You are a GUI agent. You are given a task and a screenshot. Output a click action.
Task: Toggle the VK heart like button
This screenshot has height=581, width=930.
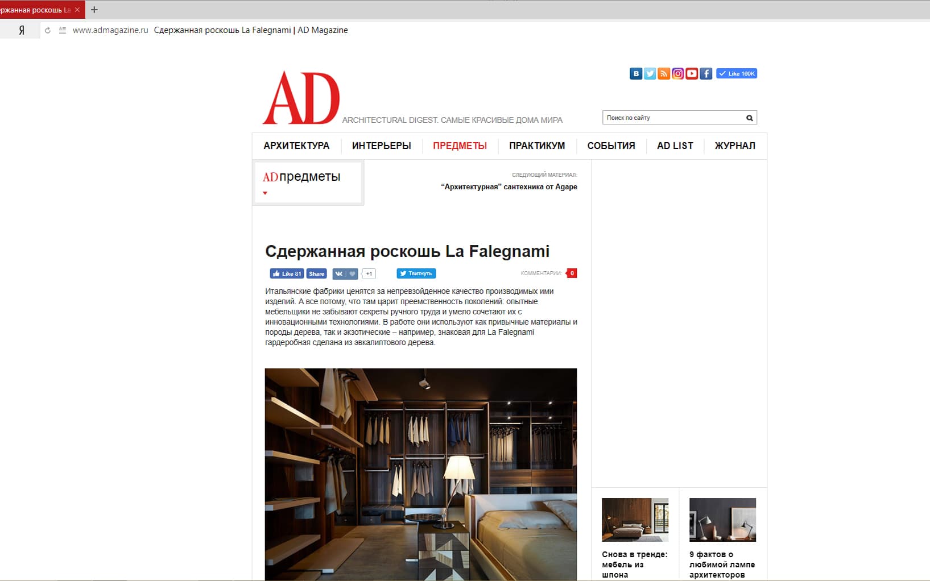[x=352, y=274]
